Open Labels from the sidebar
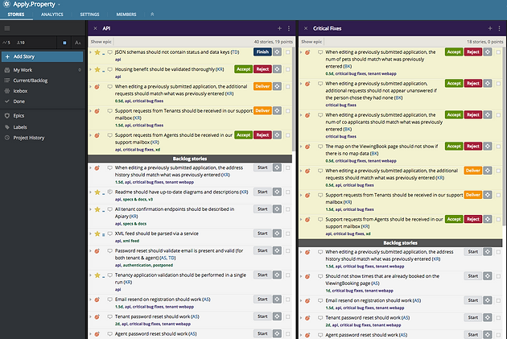 tap(20, 127)
